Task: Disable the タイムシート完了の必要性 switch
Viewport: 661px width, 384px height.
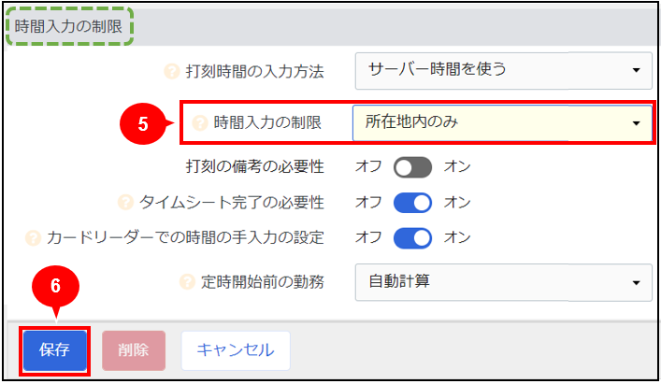Action: (412, 203)
